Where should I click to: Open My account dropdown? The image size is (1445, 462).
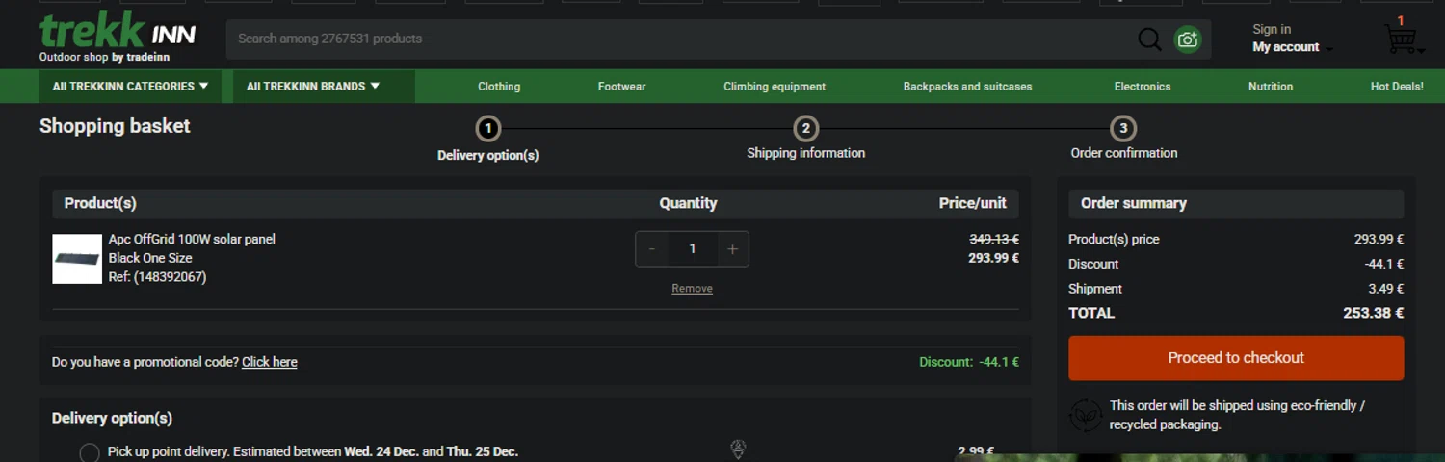point(1292,47)
